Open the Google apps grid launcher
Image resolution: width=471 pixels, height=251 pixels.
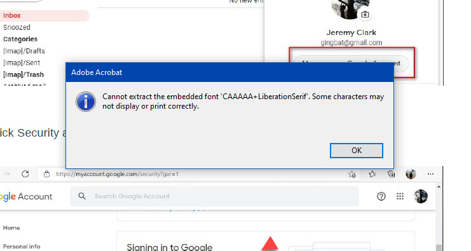[x=400, y=196]
